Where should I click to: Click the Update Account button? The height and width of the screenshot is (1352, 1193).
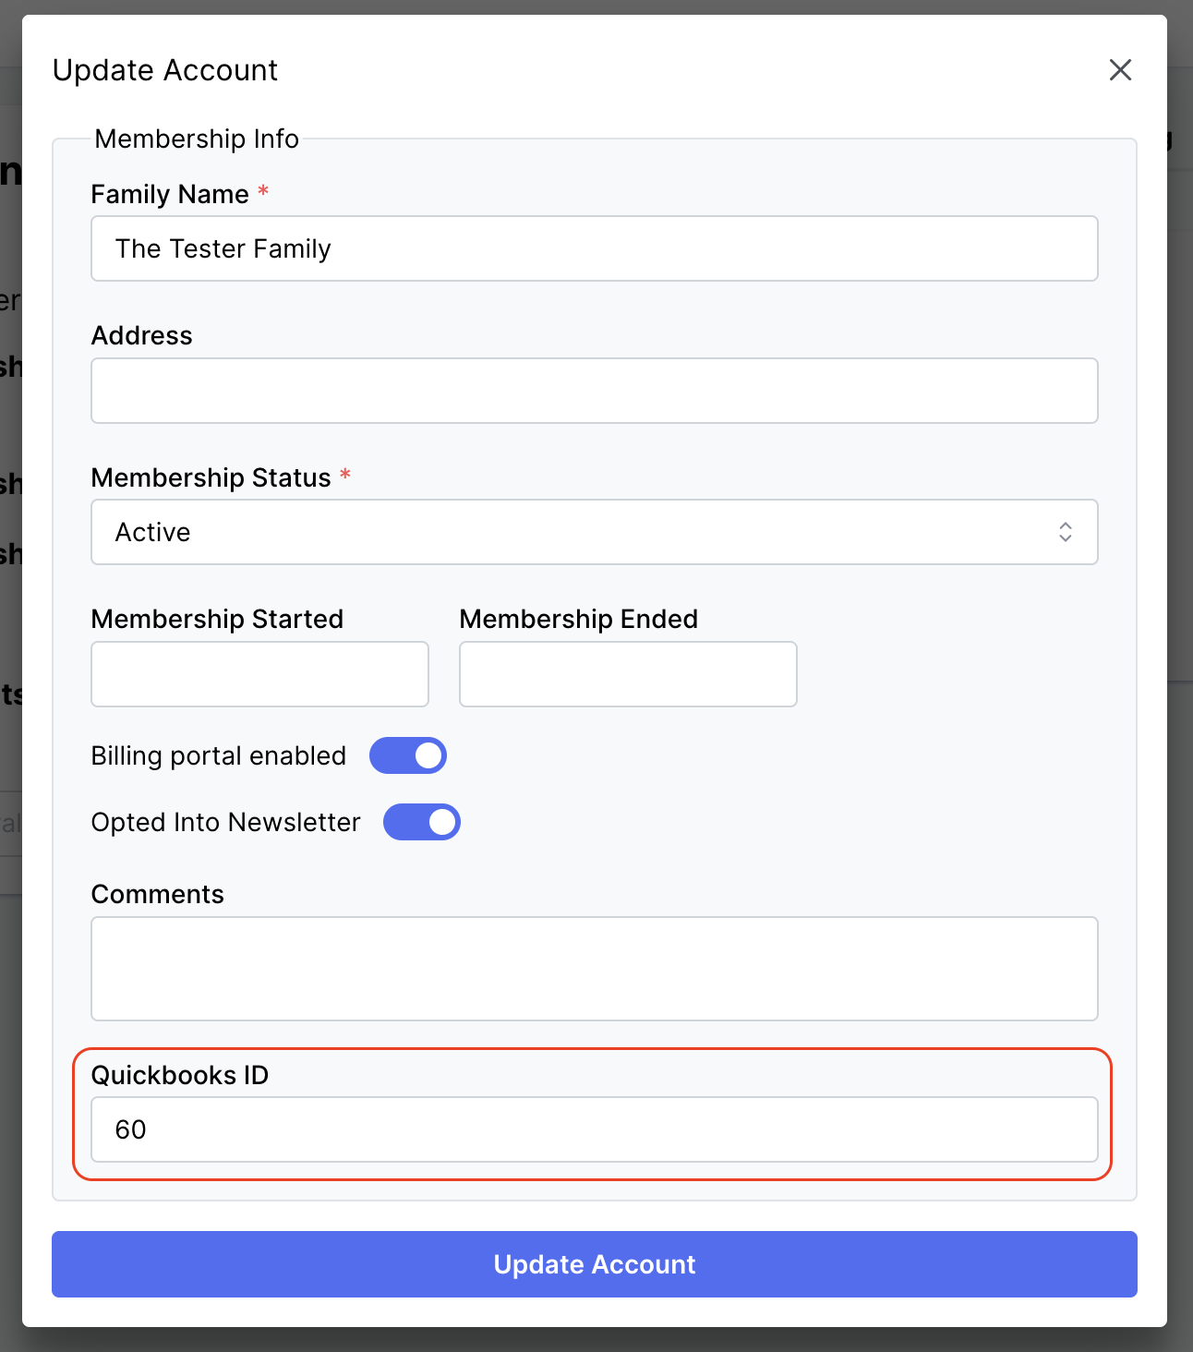pos(594,1264)
